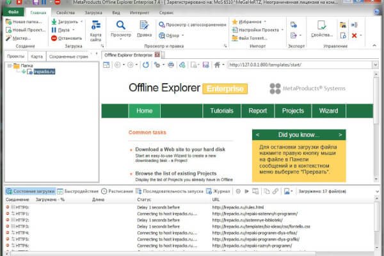Click the browser address URL field
This screenshot has height=256, width=384.
click(x=300, y=65)
